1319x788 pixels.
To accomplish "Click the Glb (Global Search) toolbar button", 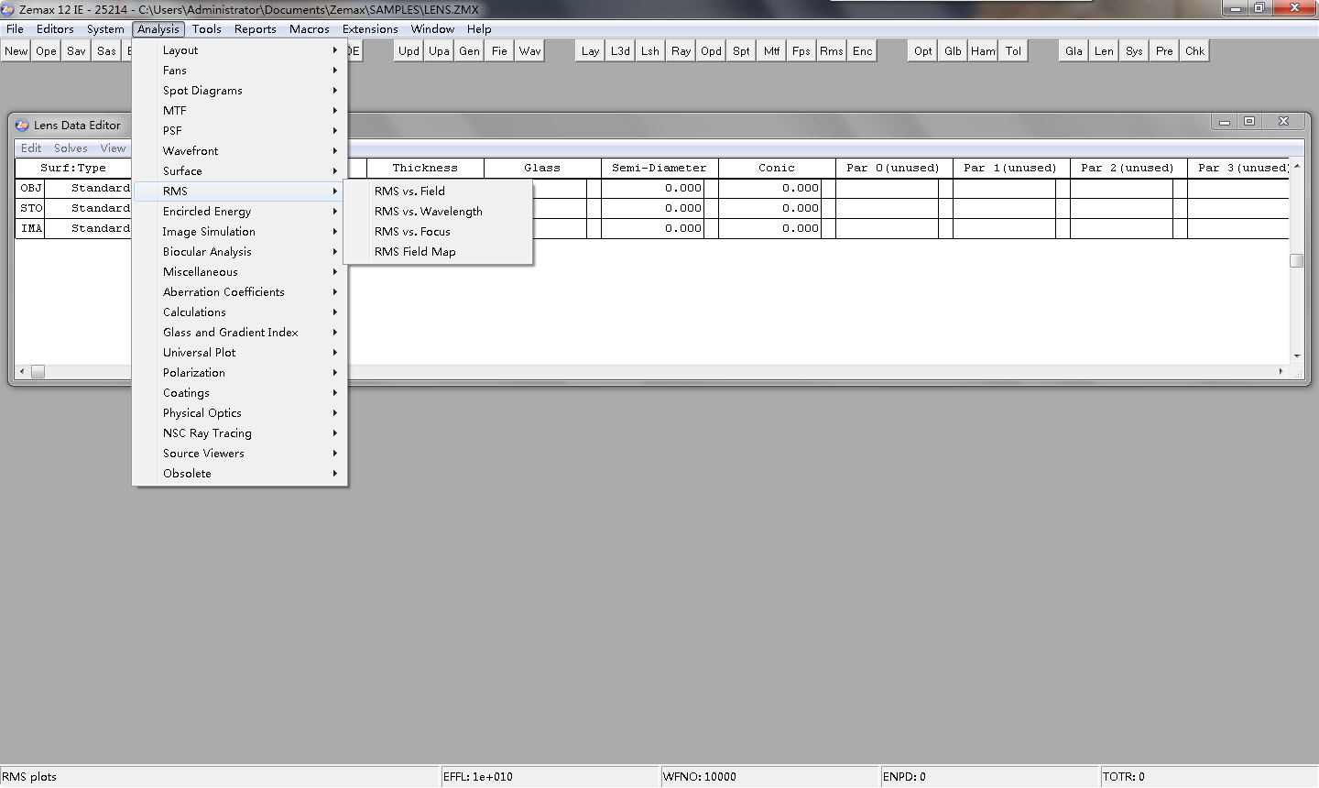I will (953, 51).
